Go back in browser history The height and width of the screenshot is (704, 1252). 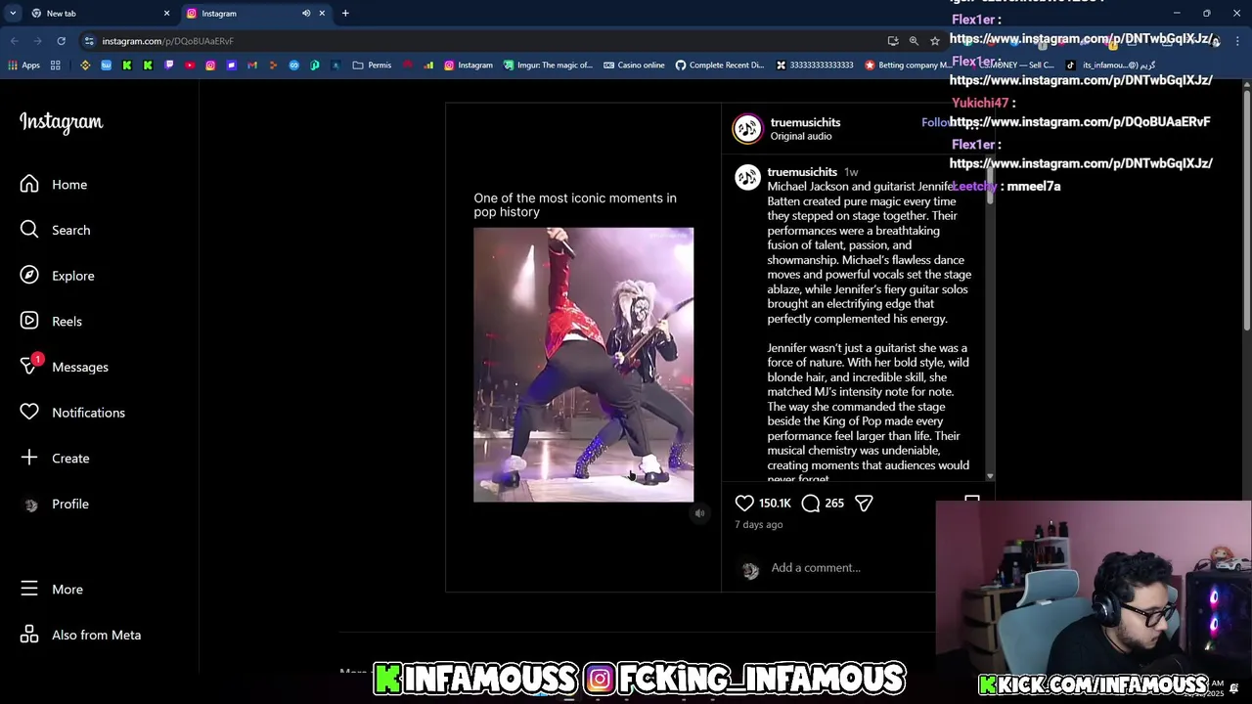14,41
